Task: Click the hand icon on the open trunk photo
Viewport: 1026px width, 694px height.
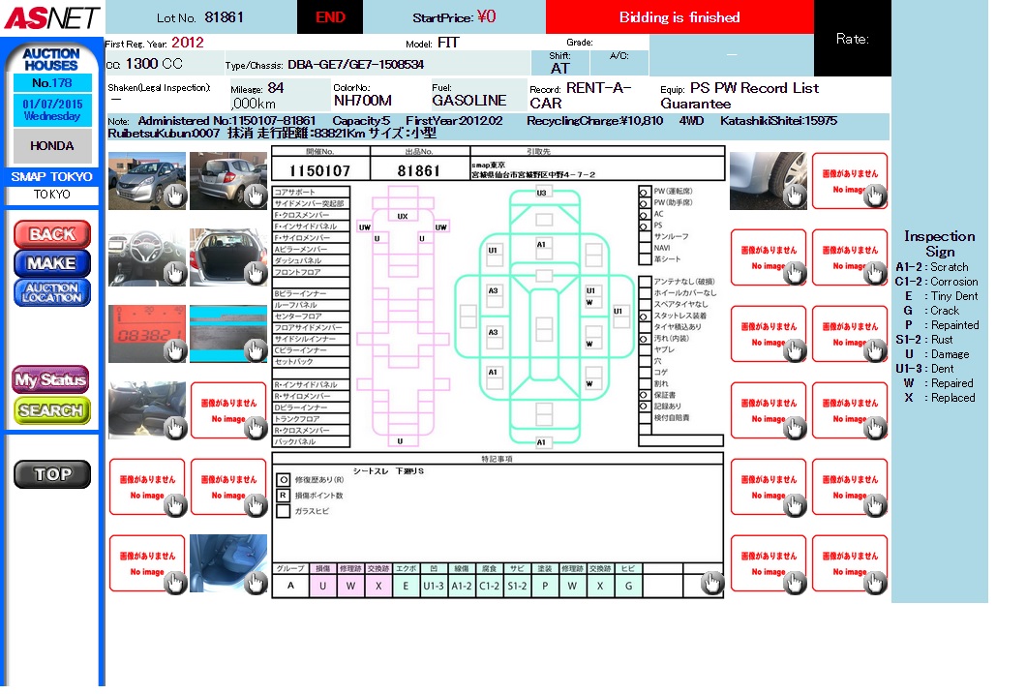Action: [x=256, y=273]
